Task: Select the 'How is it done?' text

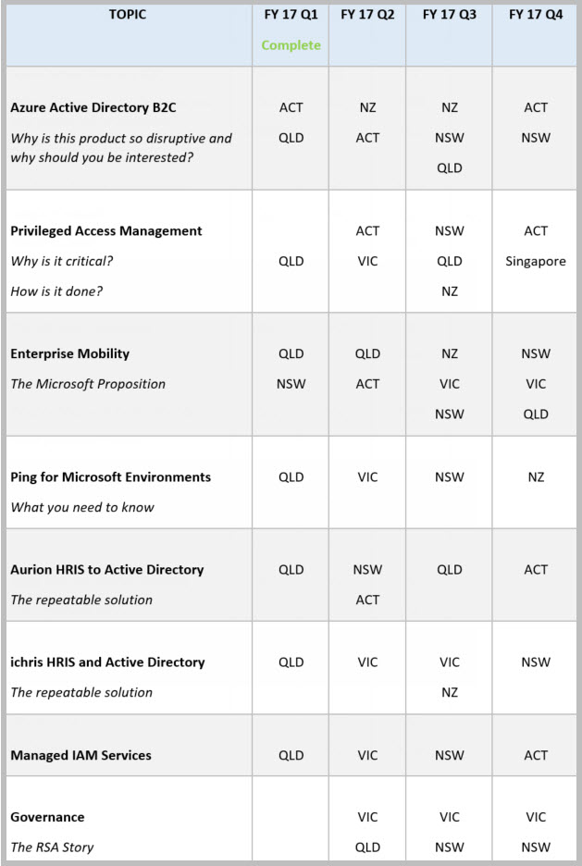Action: click(56, 291)
